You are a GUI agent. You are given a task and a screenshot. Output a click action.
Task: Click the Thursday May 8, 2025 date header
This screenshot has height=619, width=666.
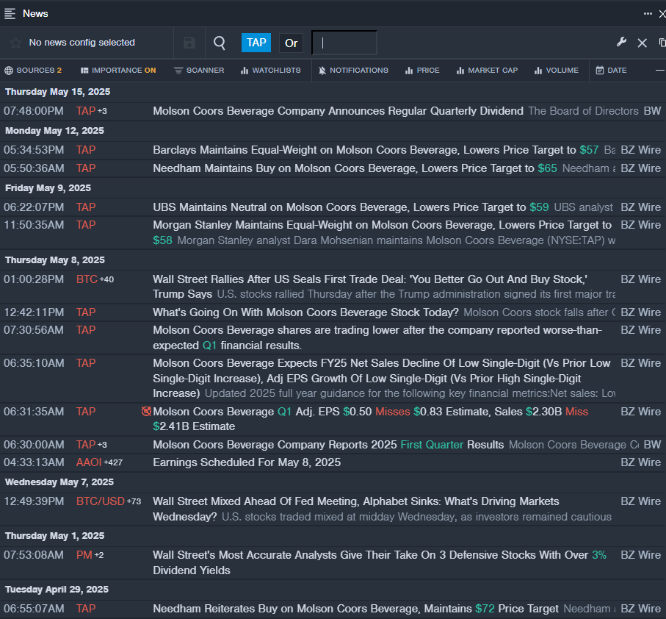55,260
